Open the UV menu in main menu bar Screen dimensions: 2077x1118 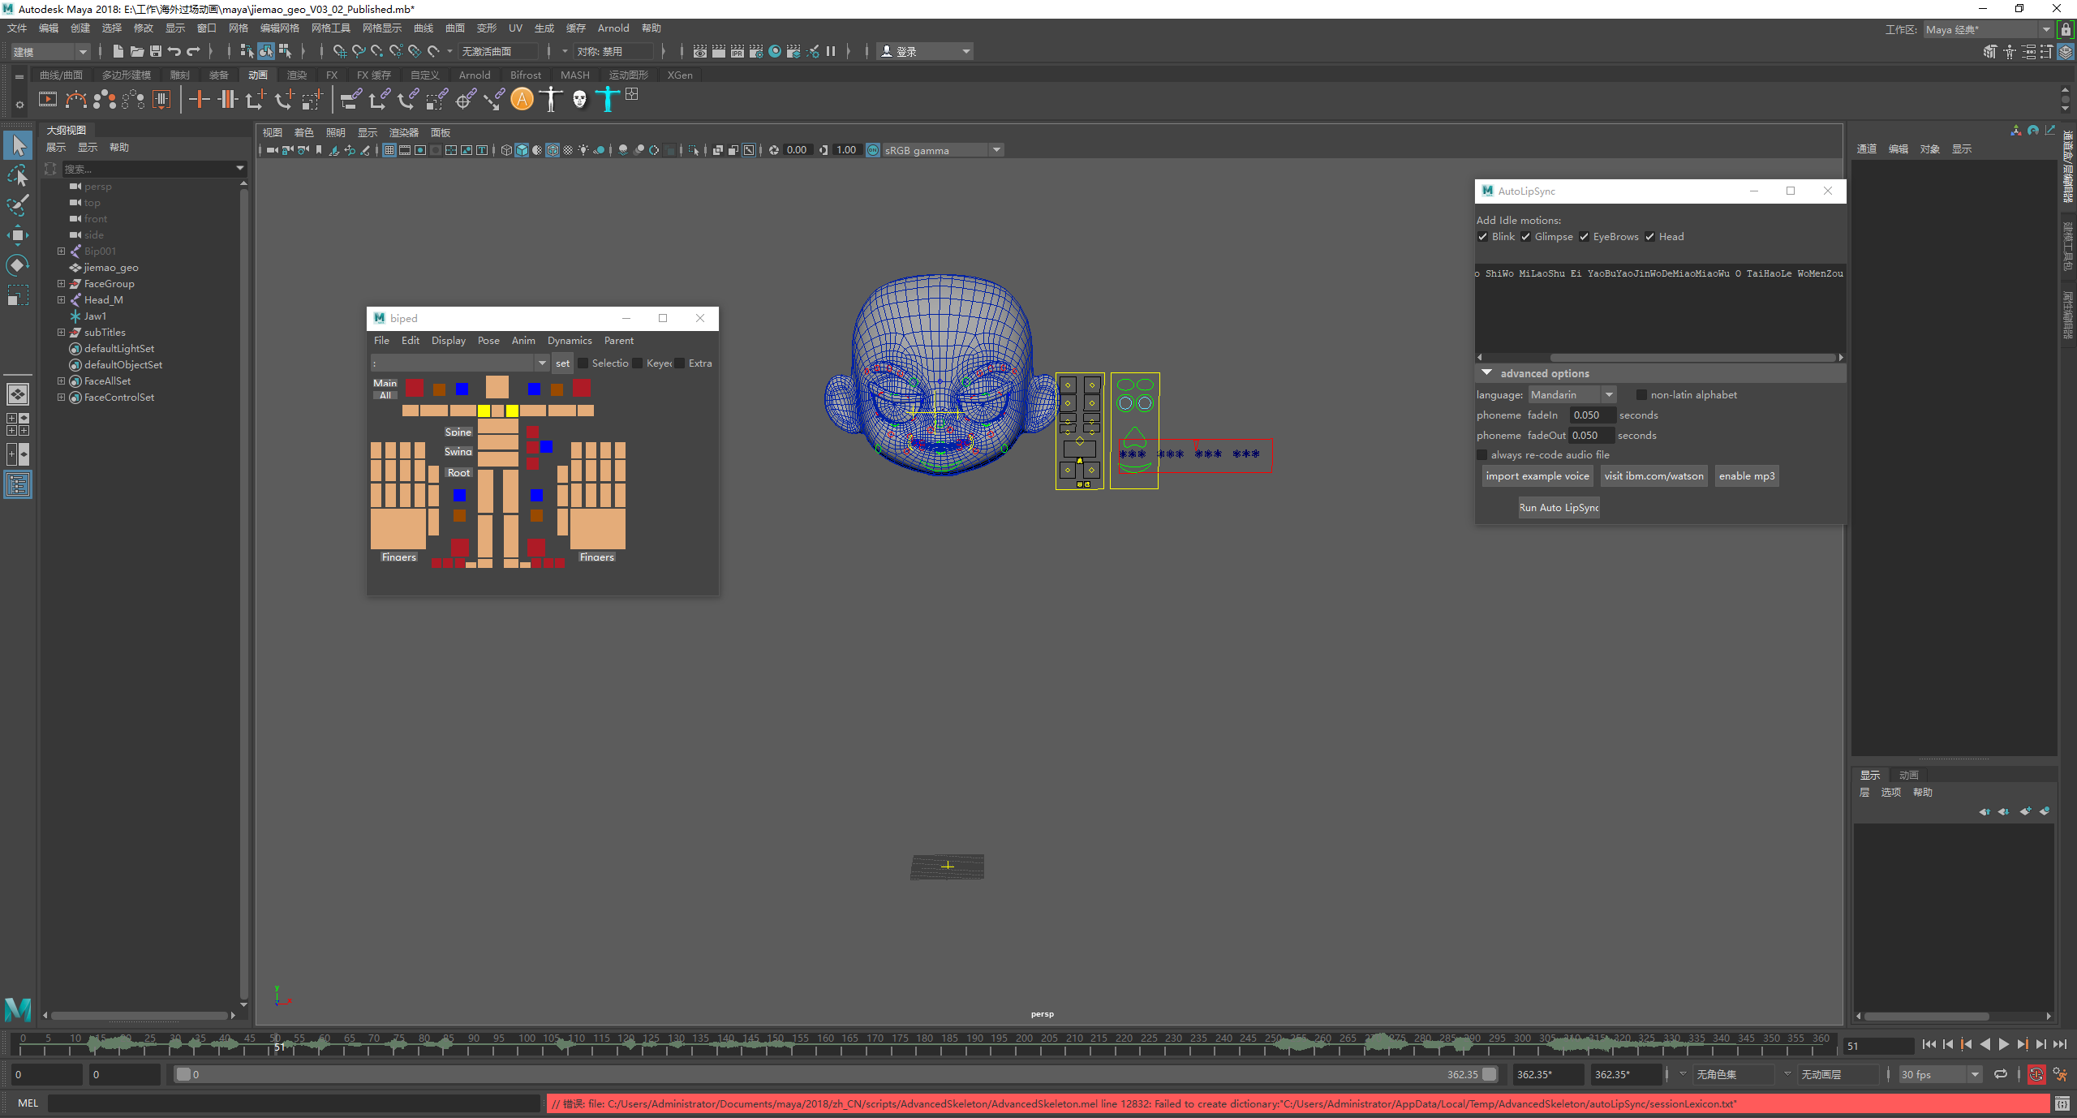click(515, 28)
